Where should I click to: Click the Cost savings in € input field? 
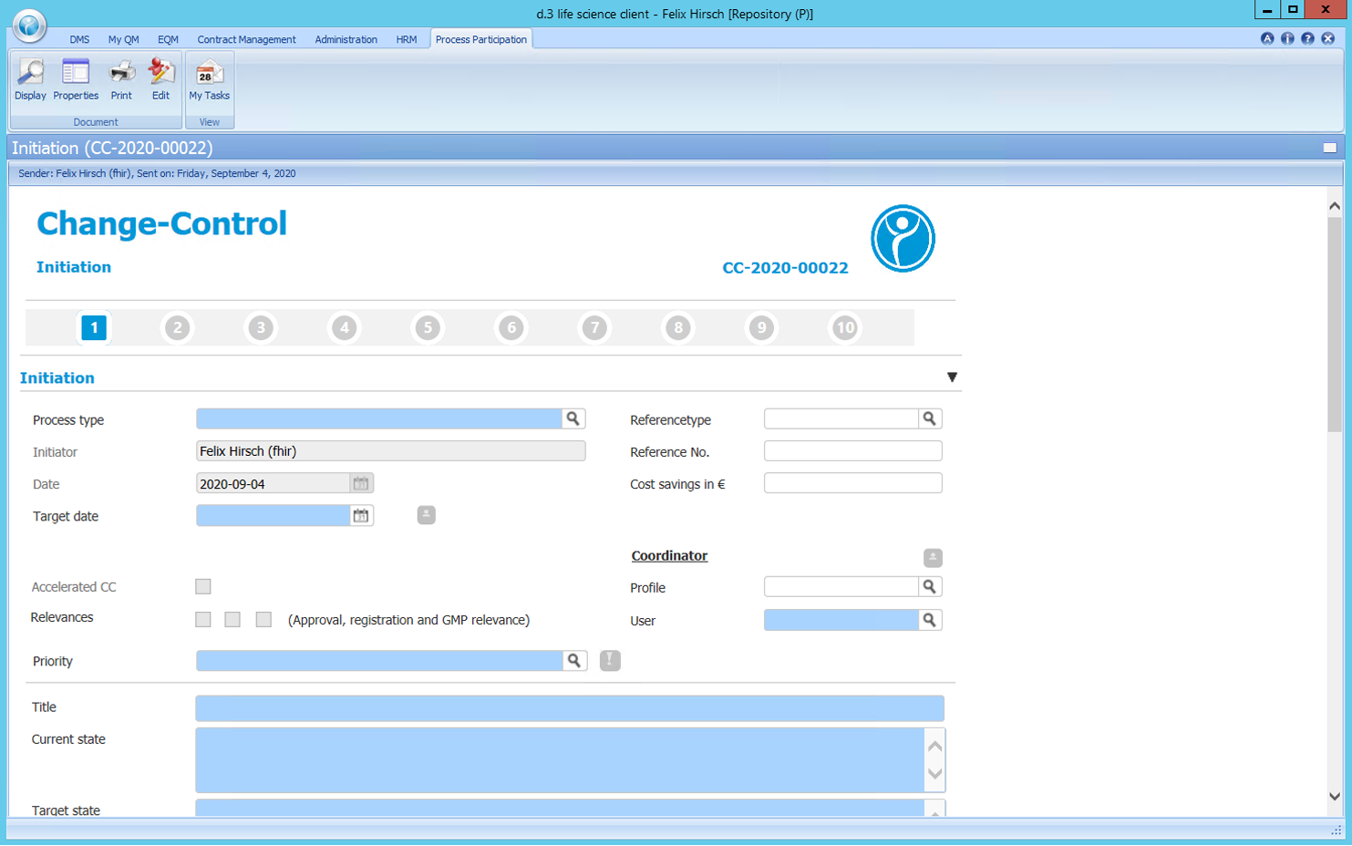852,482
